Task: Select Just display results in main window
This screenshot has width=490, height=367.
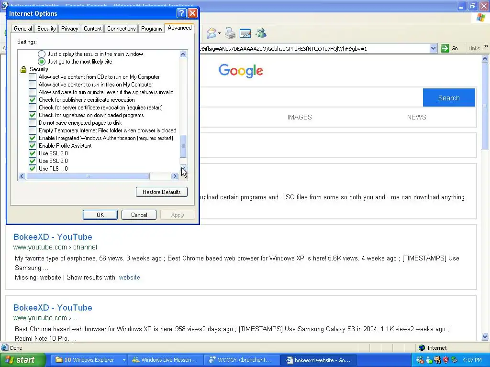Action: tap(42, 54)
